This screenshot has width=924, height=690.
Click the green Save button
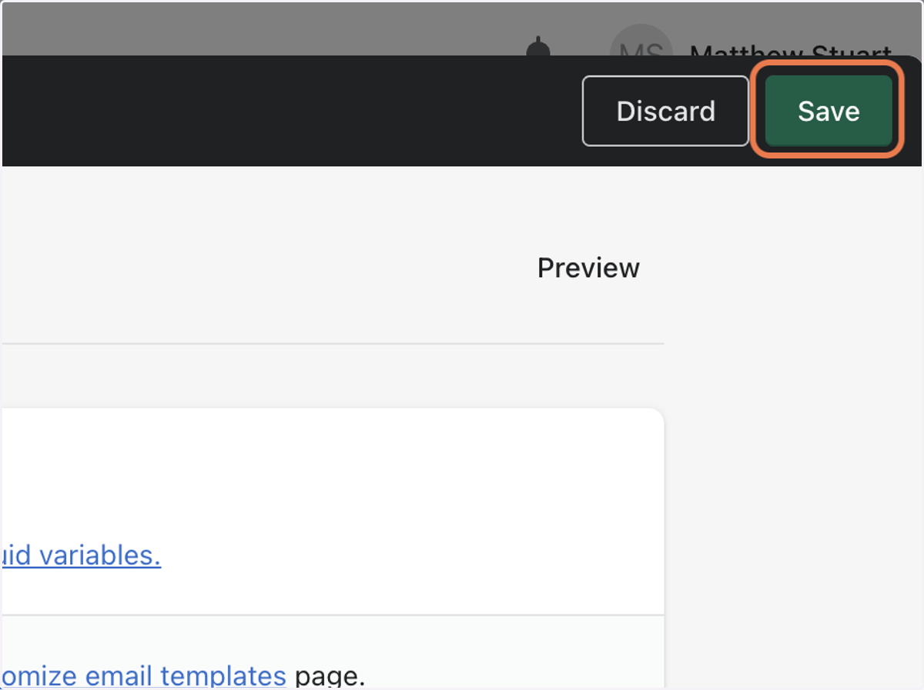[x=828, y=111]
